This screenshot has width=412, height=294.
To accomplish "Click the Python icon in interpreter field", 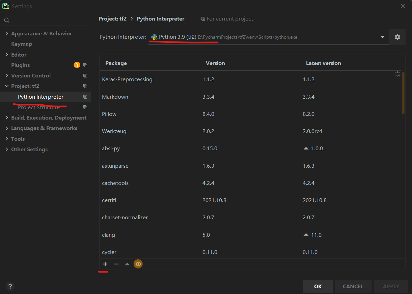I will [154, 37].
